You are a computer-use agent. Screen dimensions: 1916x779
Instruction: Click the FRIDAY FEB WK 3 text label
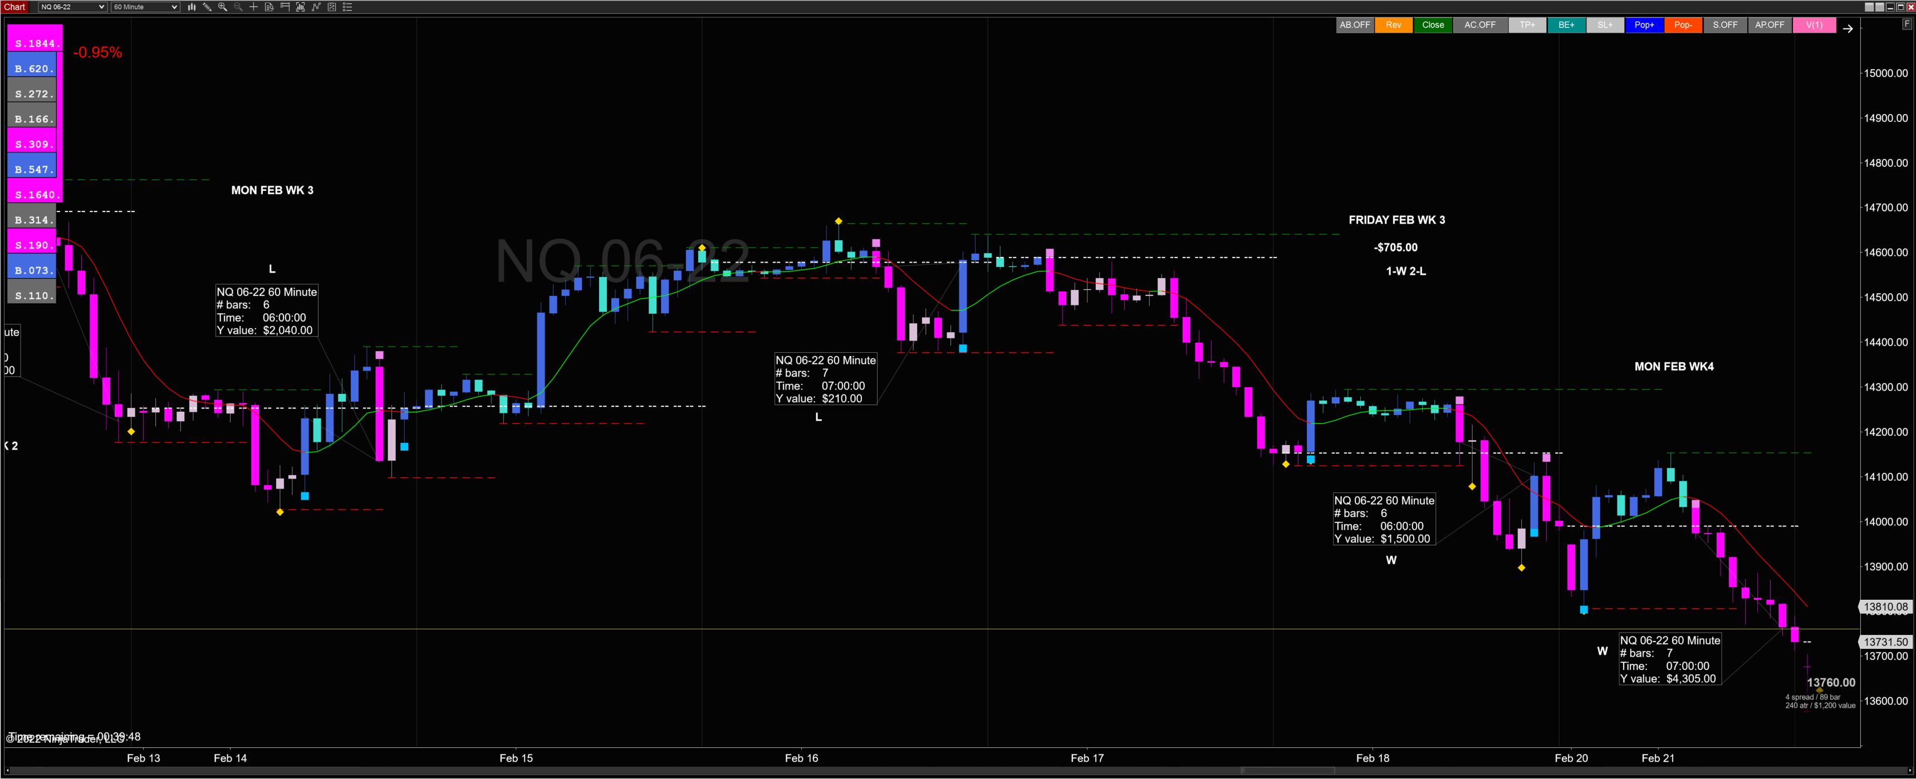coord(1397,220)
